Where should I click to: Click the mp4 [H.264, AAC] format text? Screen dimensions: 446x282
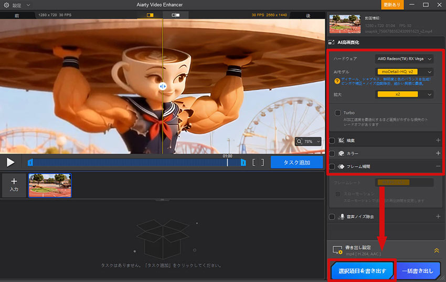click(x=363, y=254)
